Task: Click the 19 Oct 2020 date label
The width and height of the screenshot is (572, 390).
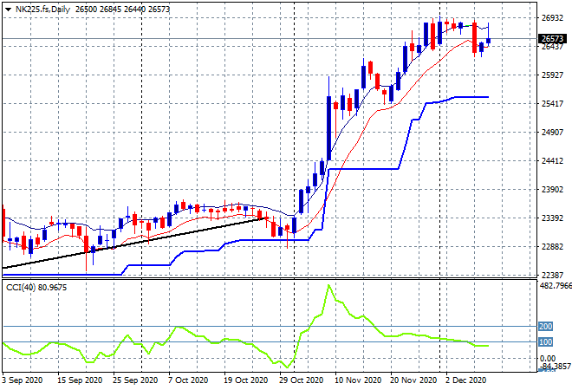Action: 245,380
